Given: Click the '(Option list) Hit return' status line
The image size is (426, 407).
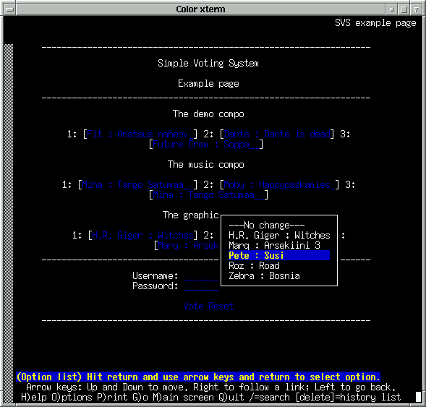Looking at the screenshot, I should tap(198, 377).
